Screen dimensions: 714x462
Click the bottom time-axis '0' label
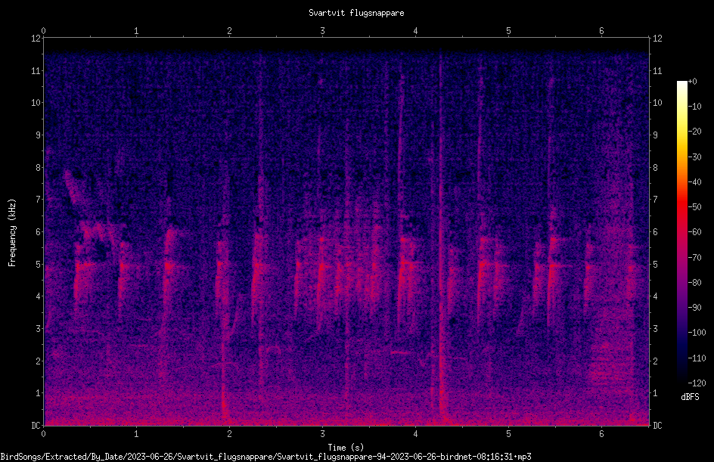click(x=44, y=434)
